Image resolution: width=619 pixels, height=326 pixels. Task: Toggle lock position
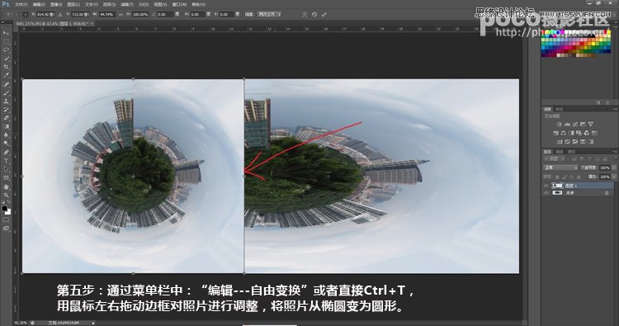(x=572, y=177)
